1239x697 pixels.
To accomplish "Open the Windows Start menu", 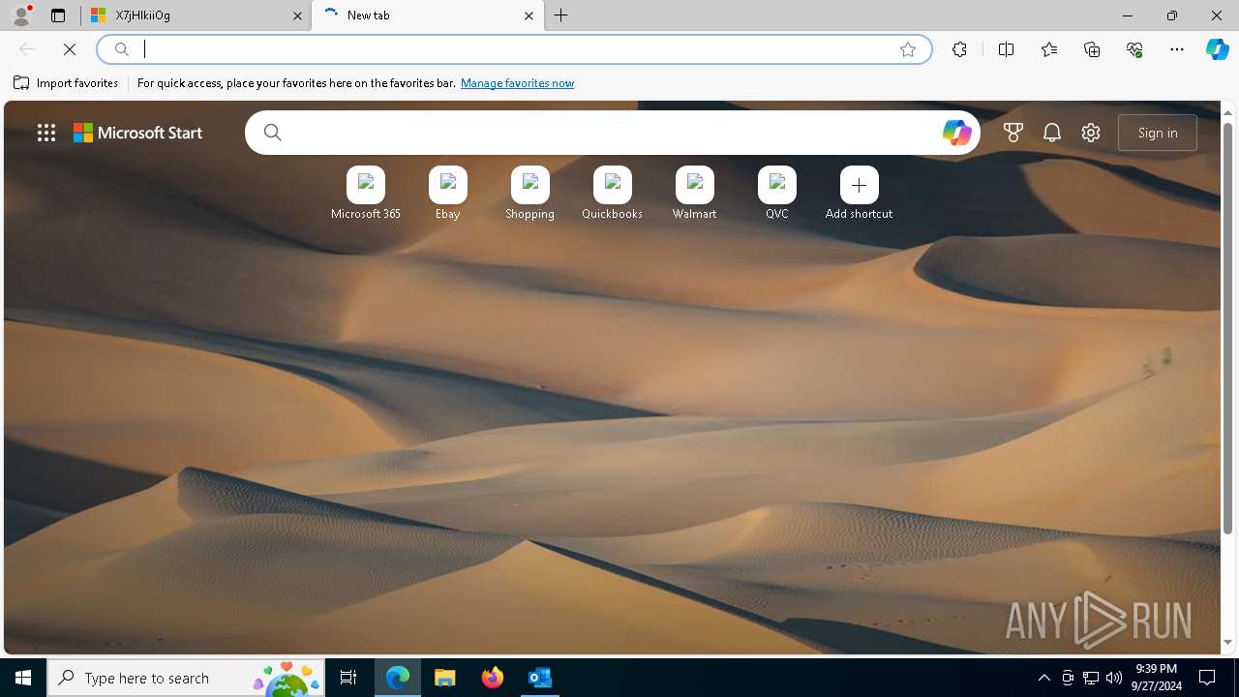I will 23,678.
